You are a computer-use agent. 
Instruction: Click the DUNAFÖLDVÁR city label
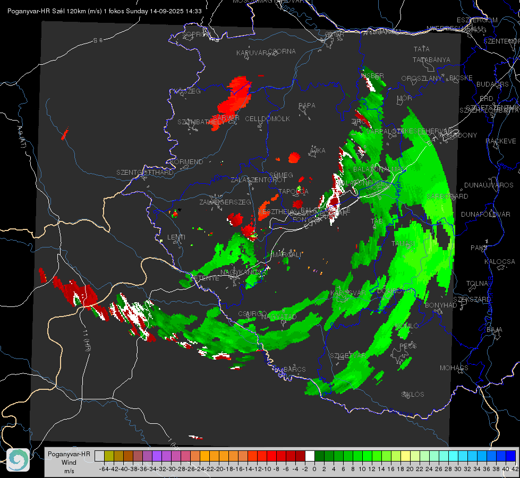pos(485,215)
